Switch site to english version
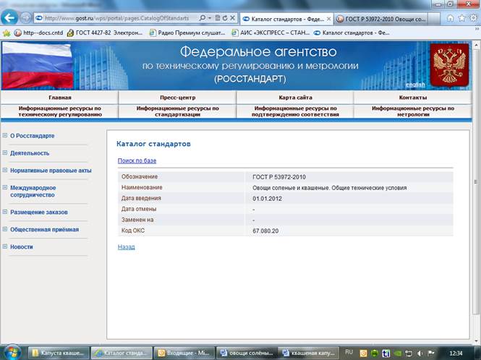 (415, 85)
